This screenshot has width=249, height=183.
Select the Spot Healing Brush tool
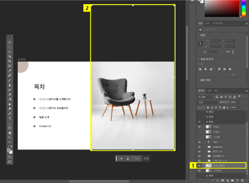pos(10,76)
